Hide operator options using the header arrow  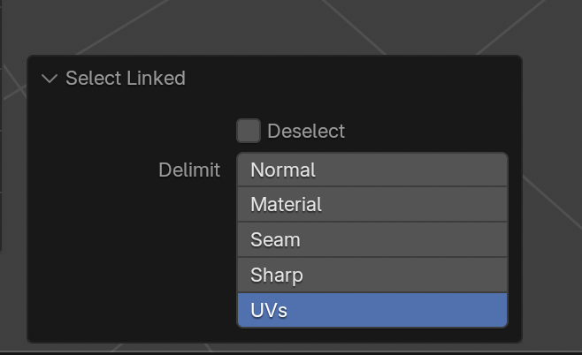pos(50,79)
